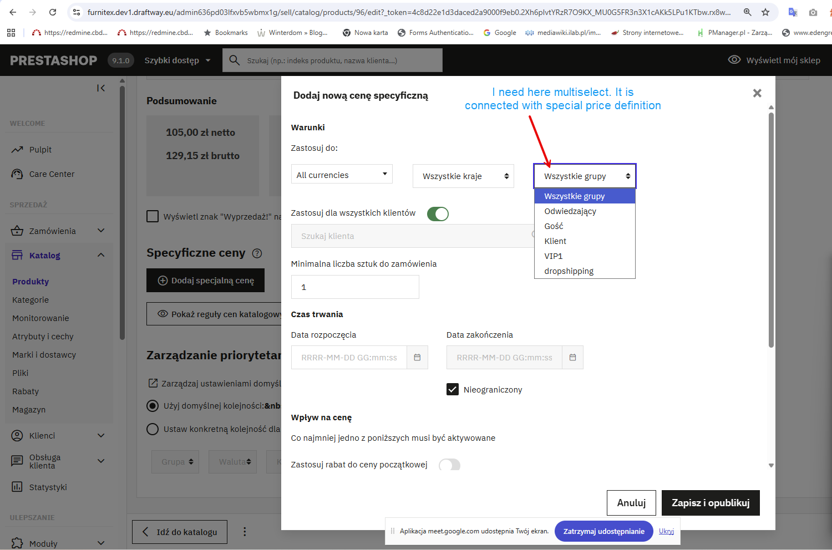Click the end date calendar icon
The image size is (832, 550).
[572, 358]
